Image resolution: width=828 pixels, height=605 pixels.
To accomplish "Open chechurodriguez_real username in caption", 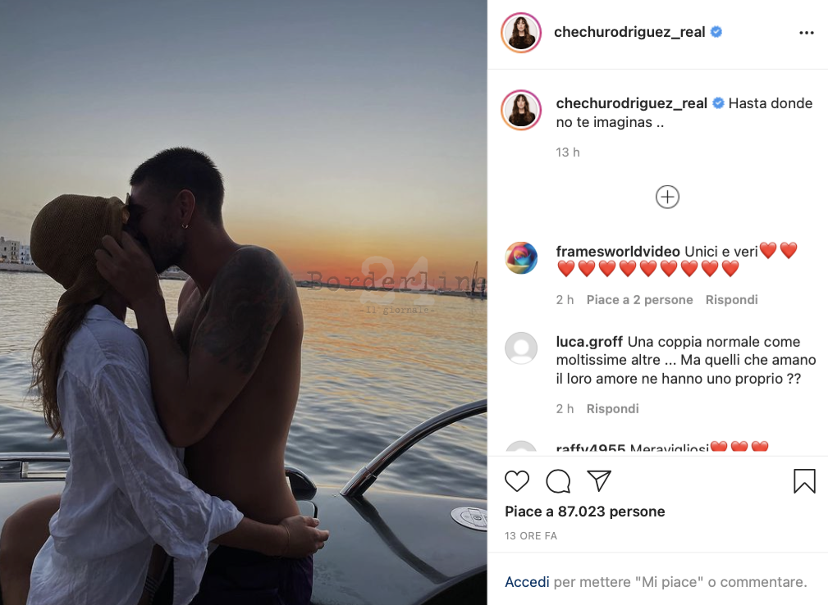I will point(632,103).
